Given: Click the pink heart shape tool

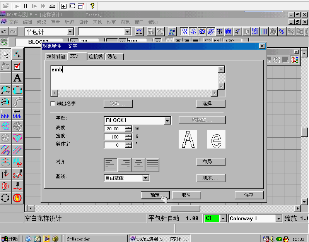Looking at the screenshot, I should 17,138.
